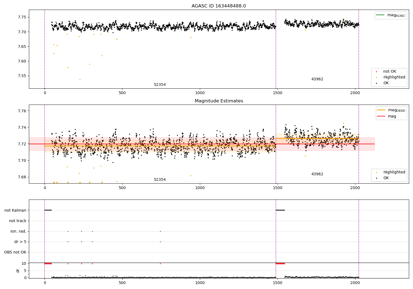
Task: Click the 5 tick on the dr axis
Action: tap(25, 271)
